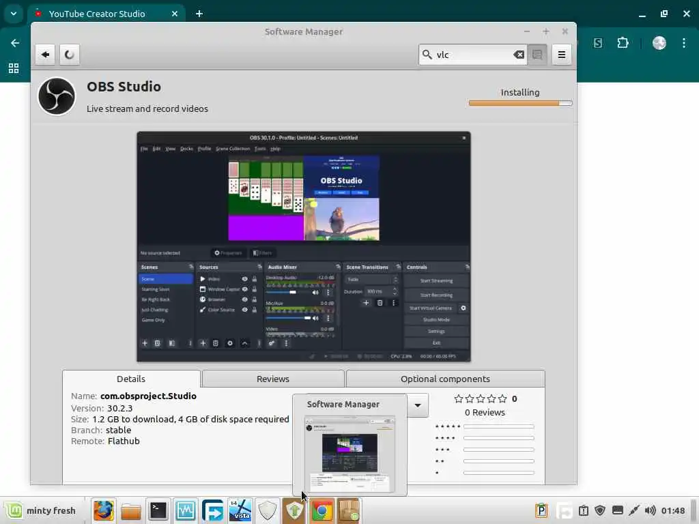Open the minty fresh start menu
The width and height of the screenshot is (699, 524).
pyautogui.click(x=40, y=510)
